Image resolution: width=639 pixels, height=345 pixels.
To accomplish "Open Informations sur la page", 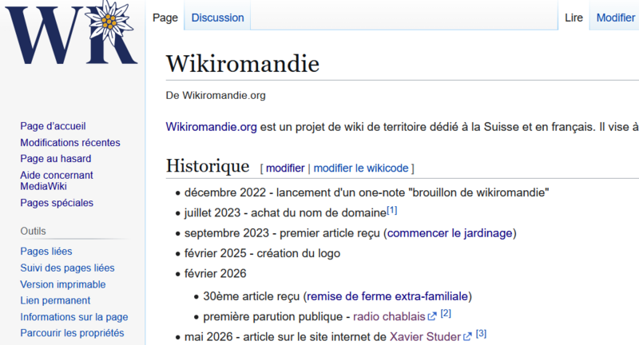I will (x=74, y=317).
